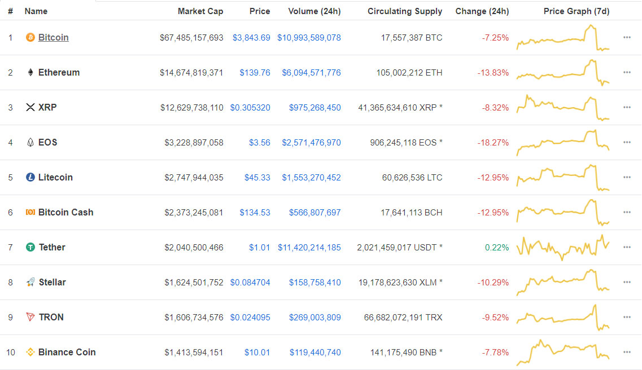Viewport: 642px width, 370px height.
Task: Click Bitcoin Cash price $134.53
Action: pos(255,212)
